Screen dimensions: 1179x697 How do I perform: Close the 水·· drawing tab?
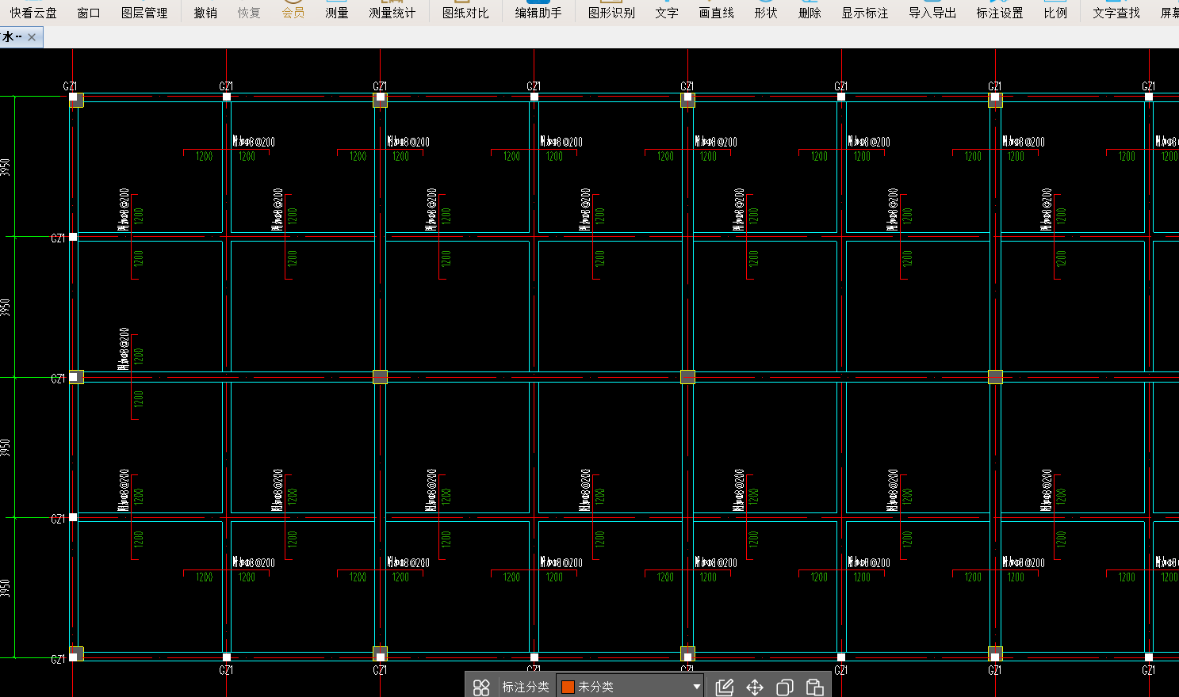[x=32, y=37]
